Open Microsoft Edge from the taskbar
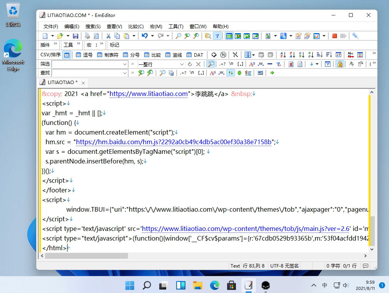389x293 pixels. (x=215, y=285)
